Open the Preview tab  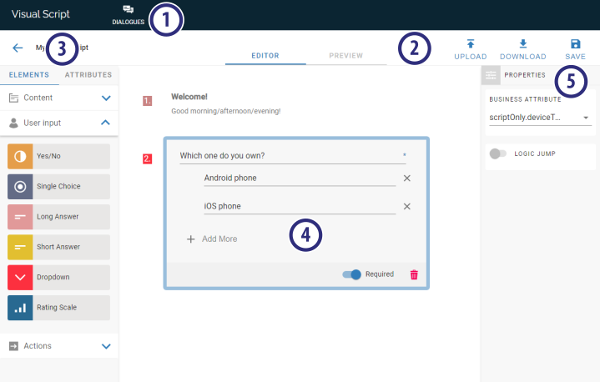coord(346,56)
